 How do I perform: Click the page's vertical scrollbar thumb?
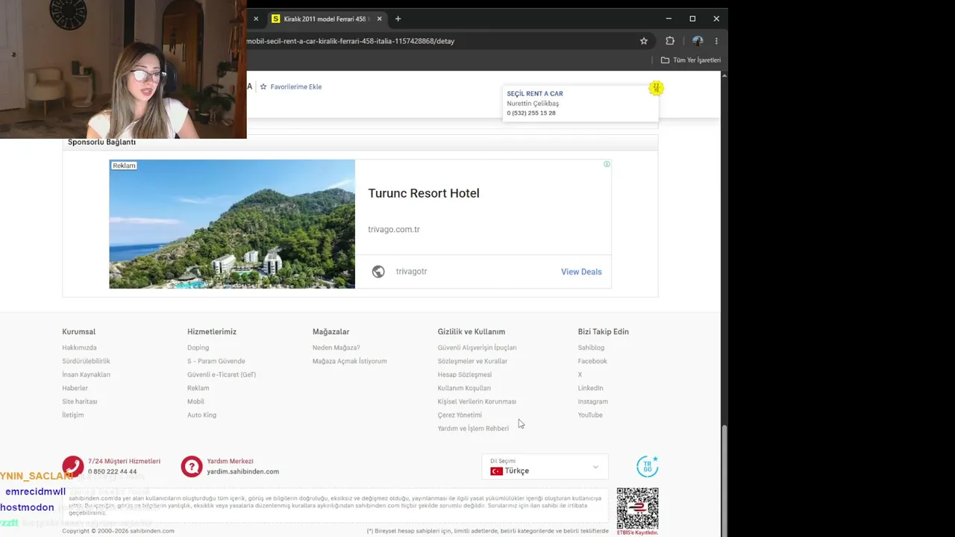pyautogui.click(x=724, y=480)
